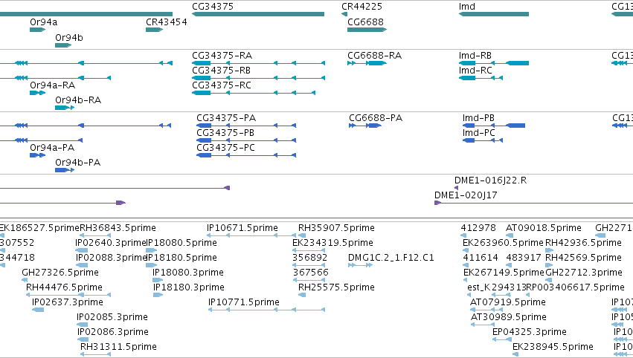Select protein CG34375-PB
This screenshot has width=633, height=358.
click(246, 140)
